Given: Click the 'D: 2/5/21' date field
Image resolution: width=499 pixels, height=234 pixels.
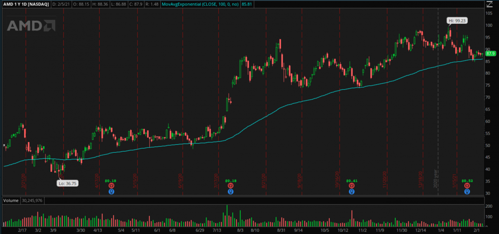Looking at the screenshot, I should (61, 4).
